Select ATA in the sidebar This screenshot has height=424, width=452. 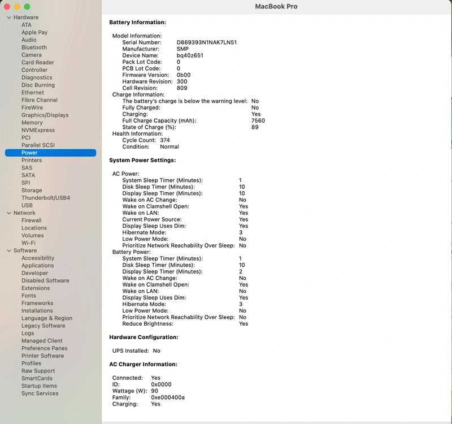coord(26,25)
